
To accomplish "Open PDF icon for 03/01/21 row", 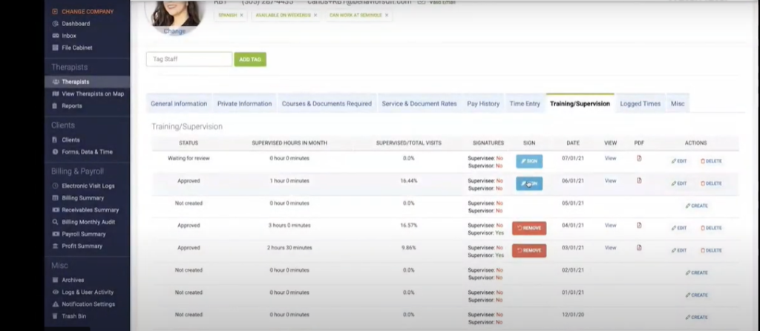I will click(x=639, y=248).
